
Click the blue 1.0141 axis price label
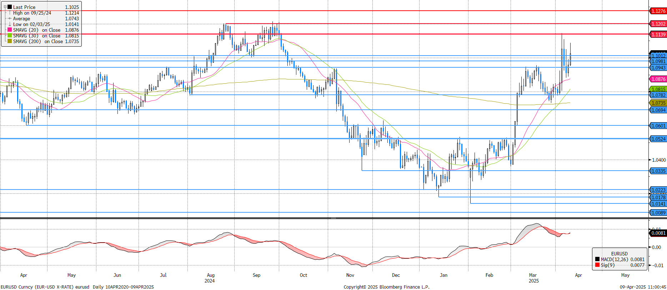pyautogui.click(x=658, y=204)
